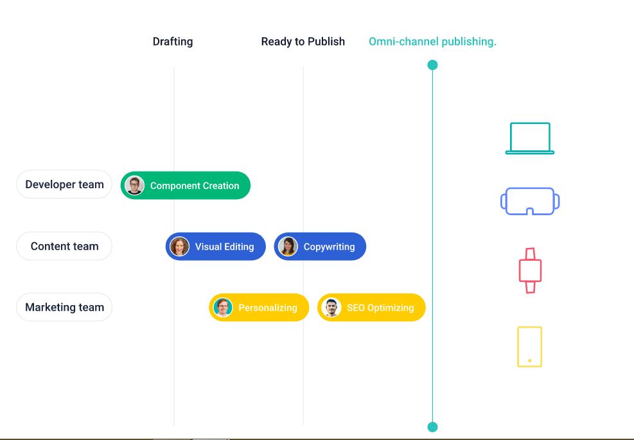Click the avatar on Visual Editing pill
This screenshot has height=440, width=634.
pos(179,246)
